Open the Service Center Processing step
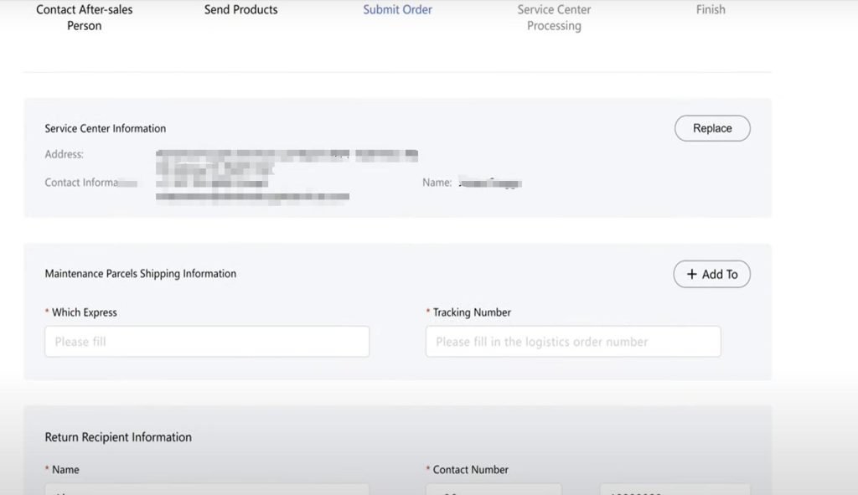 tap(554, 18)
